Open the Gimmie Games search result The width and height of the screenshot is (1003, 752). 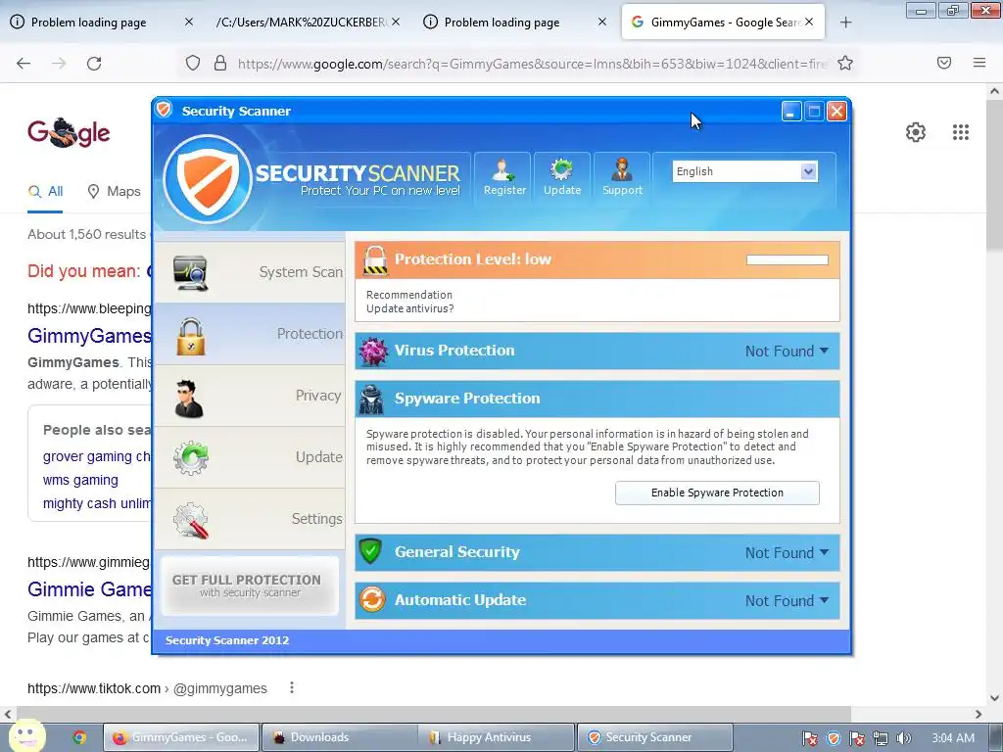[89, 588]
